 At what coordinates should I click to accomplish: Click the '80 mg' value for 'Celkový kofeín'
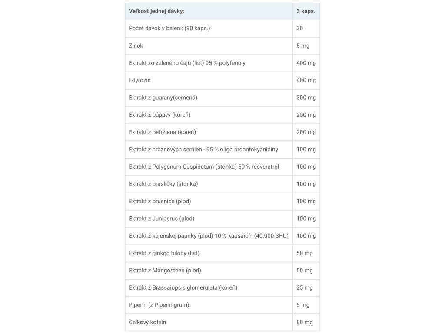[304, 322]
